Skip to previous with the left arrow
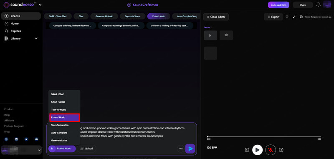The image size is (334, 159). coord(247,150)
